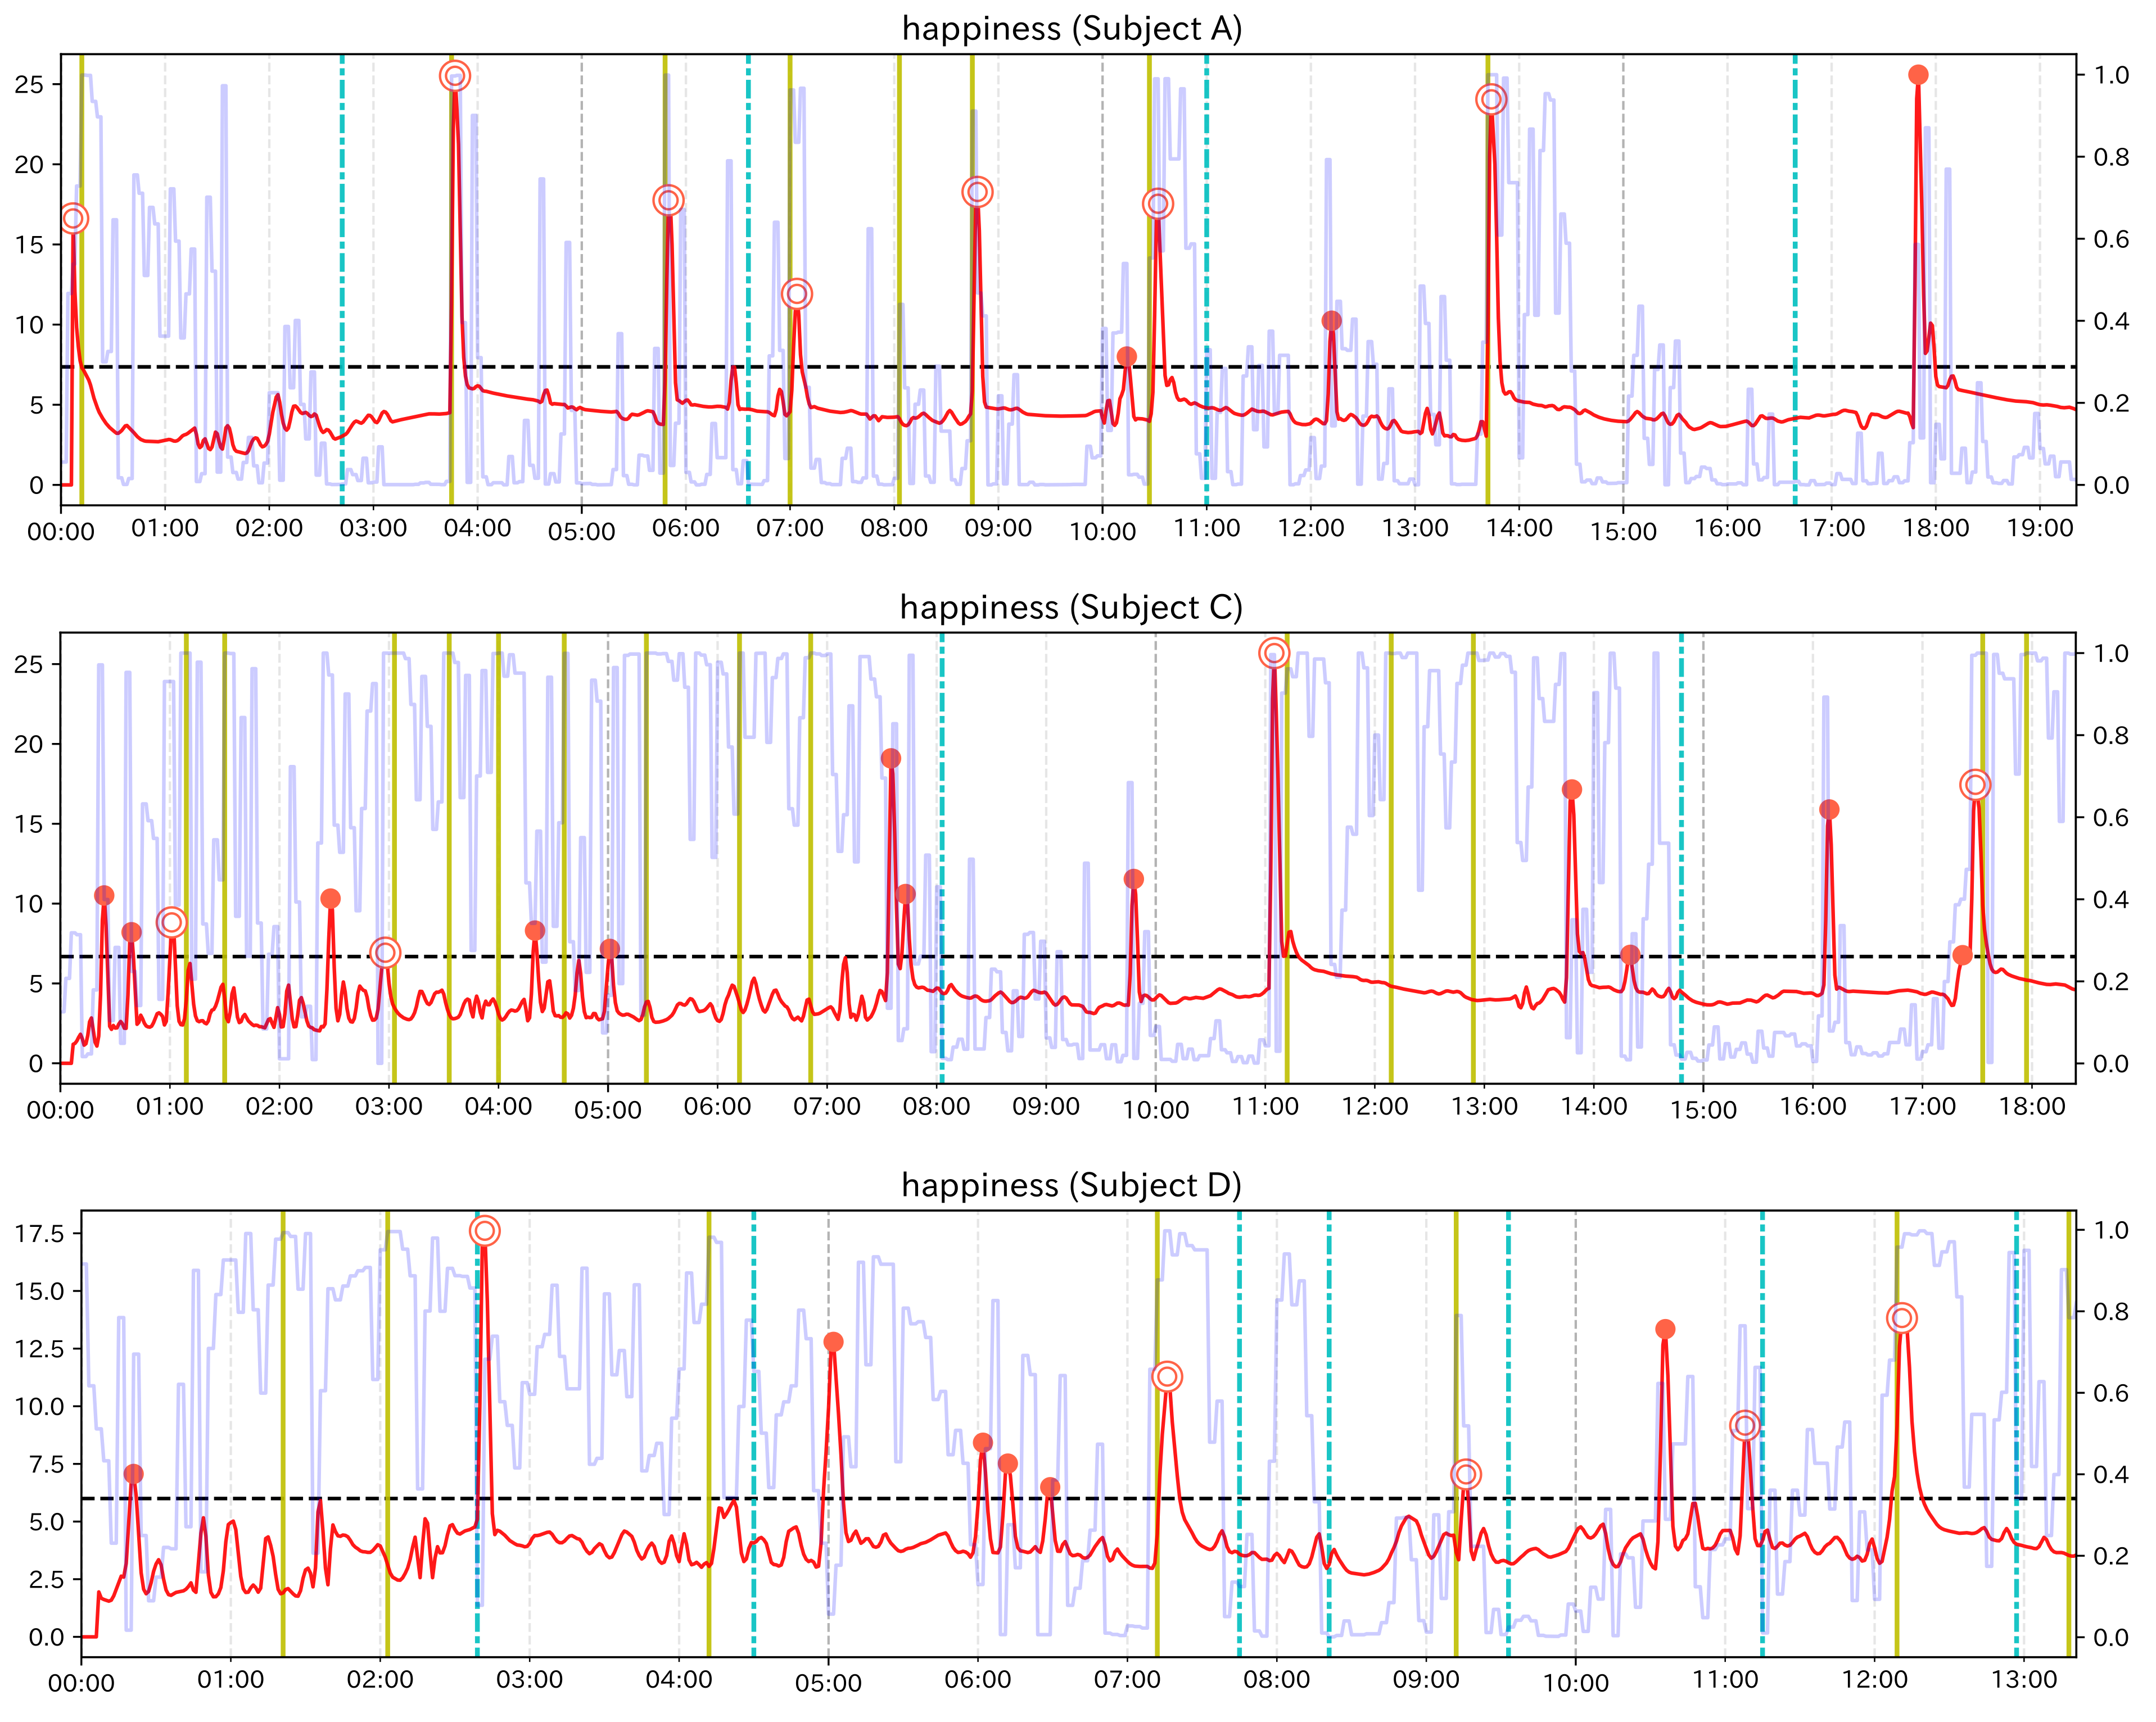Click the 'happiness (Subject A)' title
This screenshot has height=1722, width=2156.
pos(1072,28)
